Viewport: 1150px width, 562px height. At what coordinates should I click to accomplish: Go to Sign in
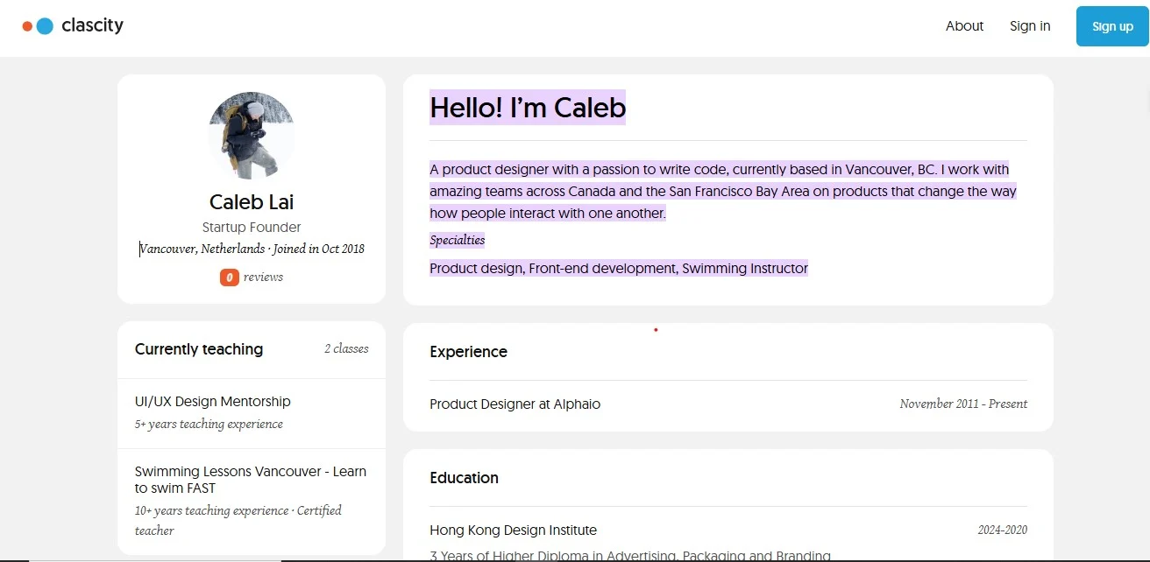coord(1030,26)
